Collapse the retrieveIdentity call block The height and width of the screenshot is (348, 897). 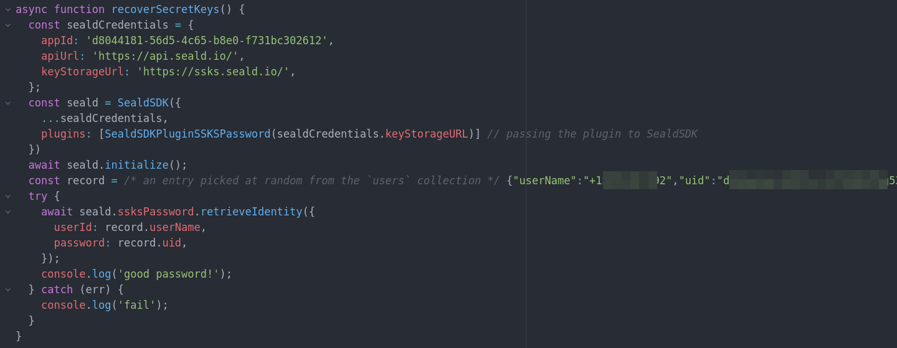[x=8, y=212]
